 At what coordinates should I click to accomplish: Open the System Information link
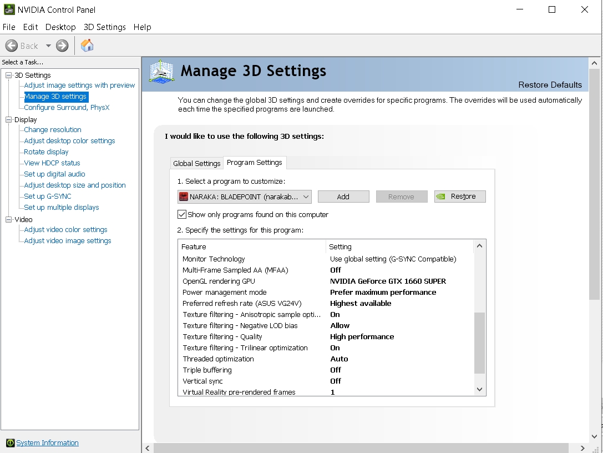47,442
